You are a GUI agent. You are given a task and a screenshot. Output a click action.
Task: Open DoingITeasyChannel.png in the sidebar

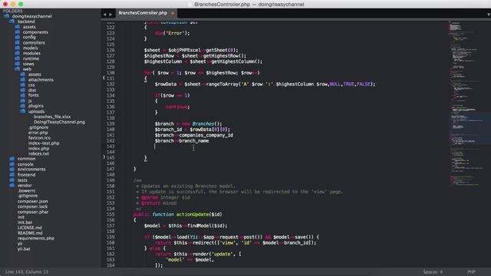[59, 122]
